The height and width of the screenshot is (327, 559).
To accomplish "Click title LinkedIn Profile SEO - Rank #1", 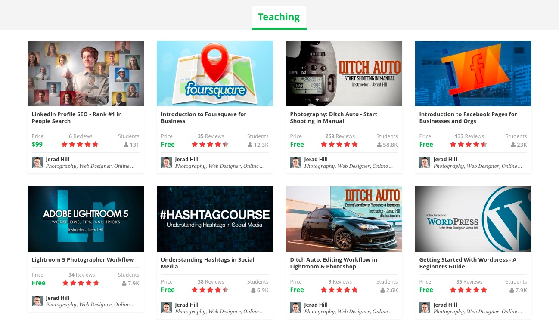I will point(77,117).
